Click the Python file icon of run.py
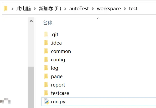The width and height of the screenshot is (156, 108). pos(46,101)
